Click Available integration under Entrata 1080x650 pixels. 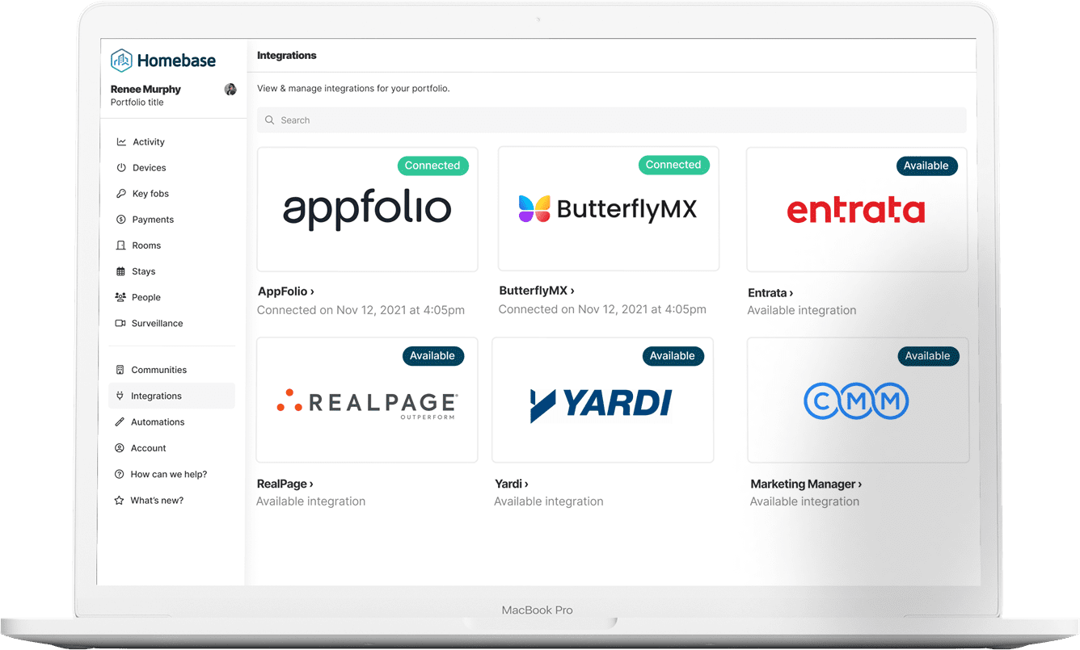(x=802, y=310)
